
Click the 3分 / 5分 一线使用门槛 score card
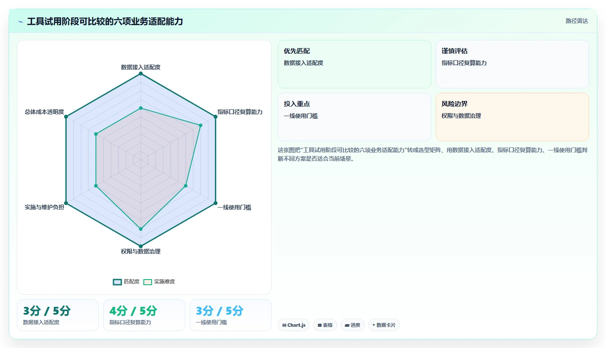point(230,315)
